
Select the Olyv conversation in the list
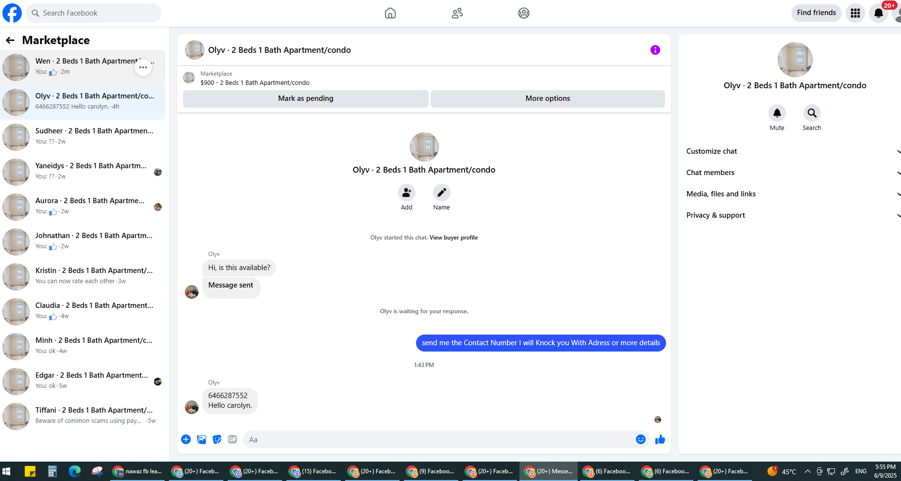(x=83, y=102)
